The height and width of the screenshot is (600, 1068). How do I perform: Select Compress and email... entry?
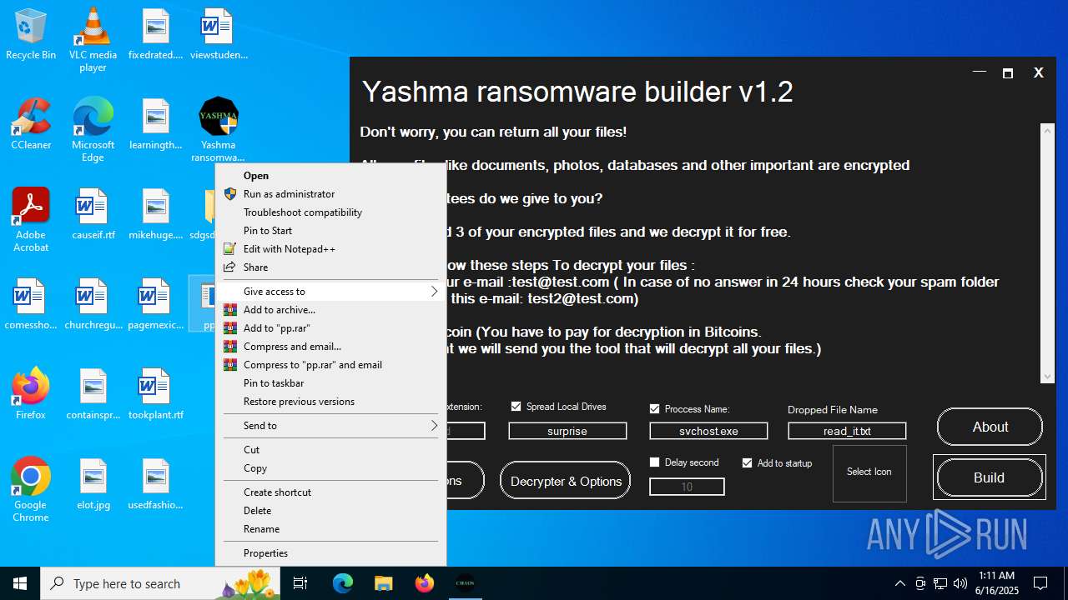(330, 347)
